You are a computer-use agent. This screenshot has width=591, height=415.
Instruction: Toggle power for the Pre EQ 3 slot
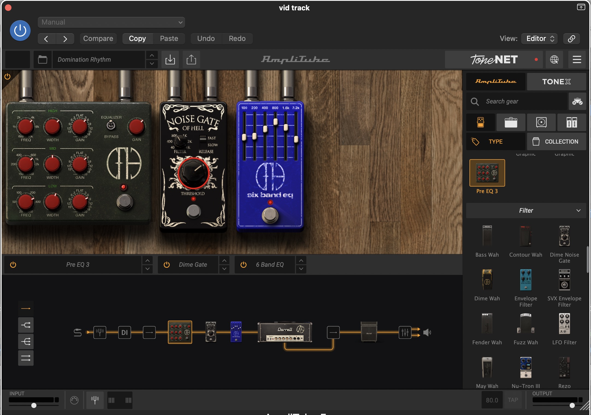pos(13,265)
